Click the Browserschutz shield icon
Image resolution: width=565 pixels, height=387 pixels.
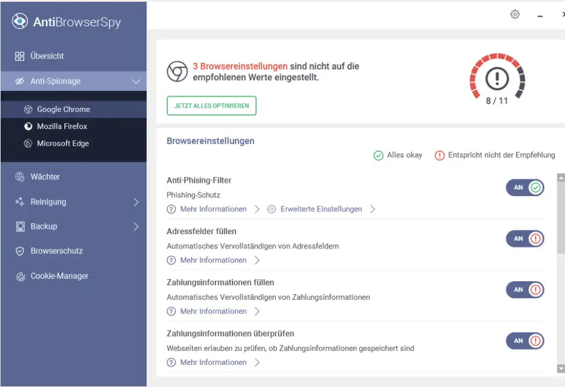point(20,251)
